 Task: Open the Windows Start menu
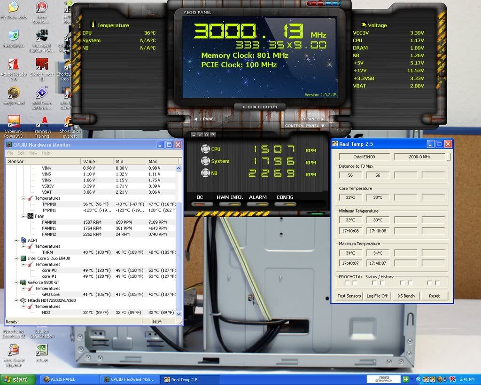click(x=17, y=379)
